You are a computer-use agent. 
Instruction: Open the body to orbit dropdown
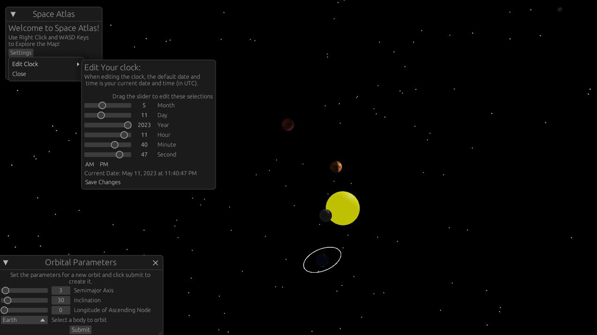pyautogui.click(x=24, y=320)
